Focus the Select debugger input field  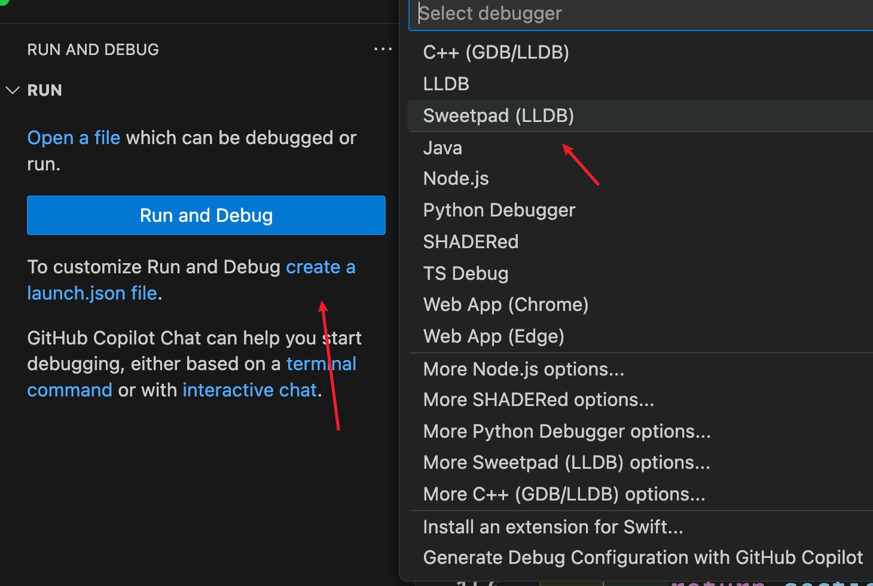point(640,14)
